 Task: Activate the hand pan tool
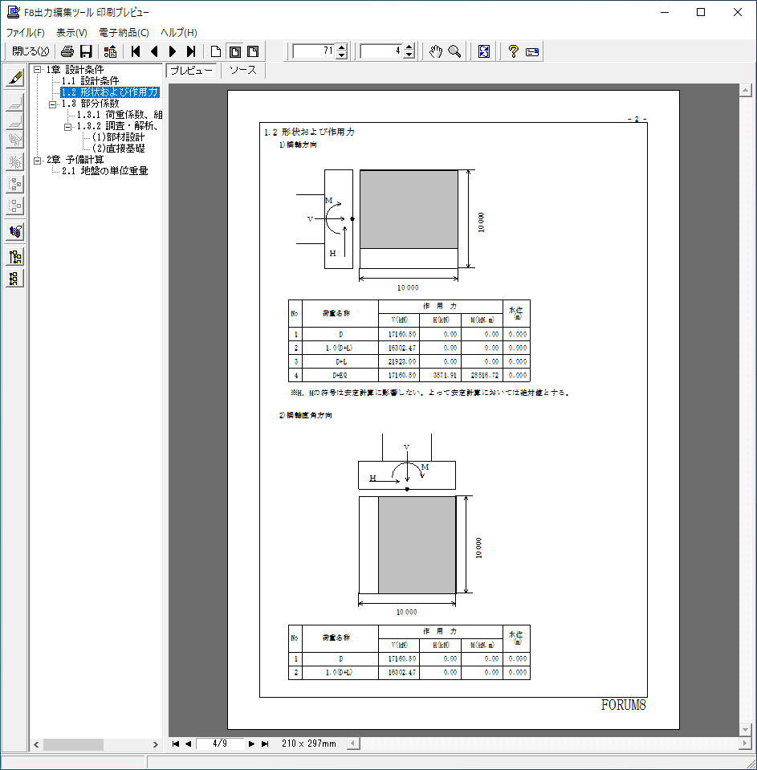point(435,51)
